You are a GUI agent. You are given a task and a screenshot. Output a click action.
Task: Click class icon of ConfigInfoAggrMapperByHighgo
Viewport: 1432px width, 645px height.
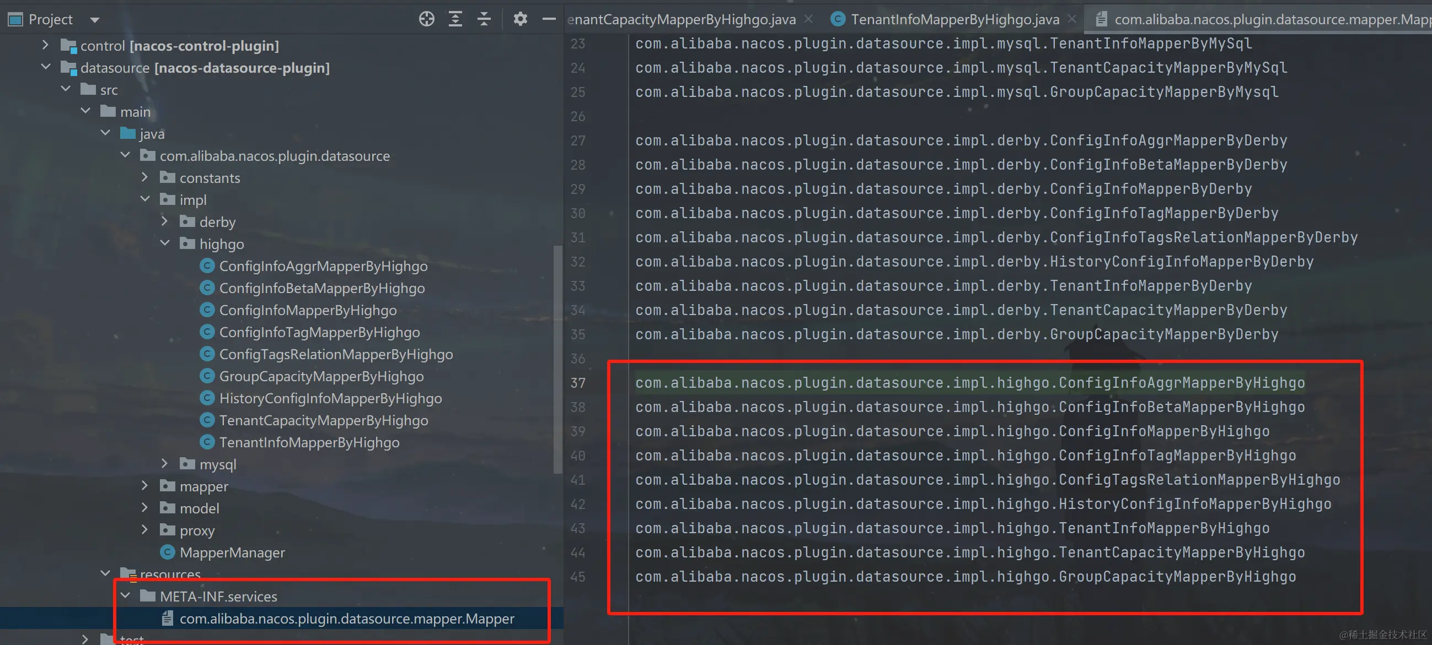coord(207,266)
